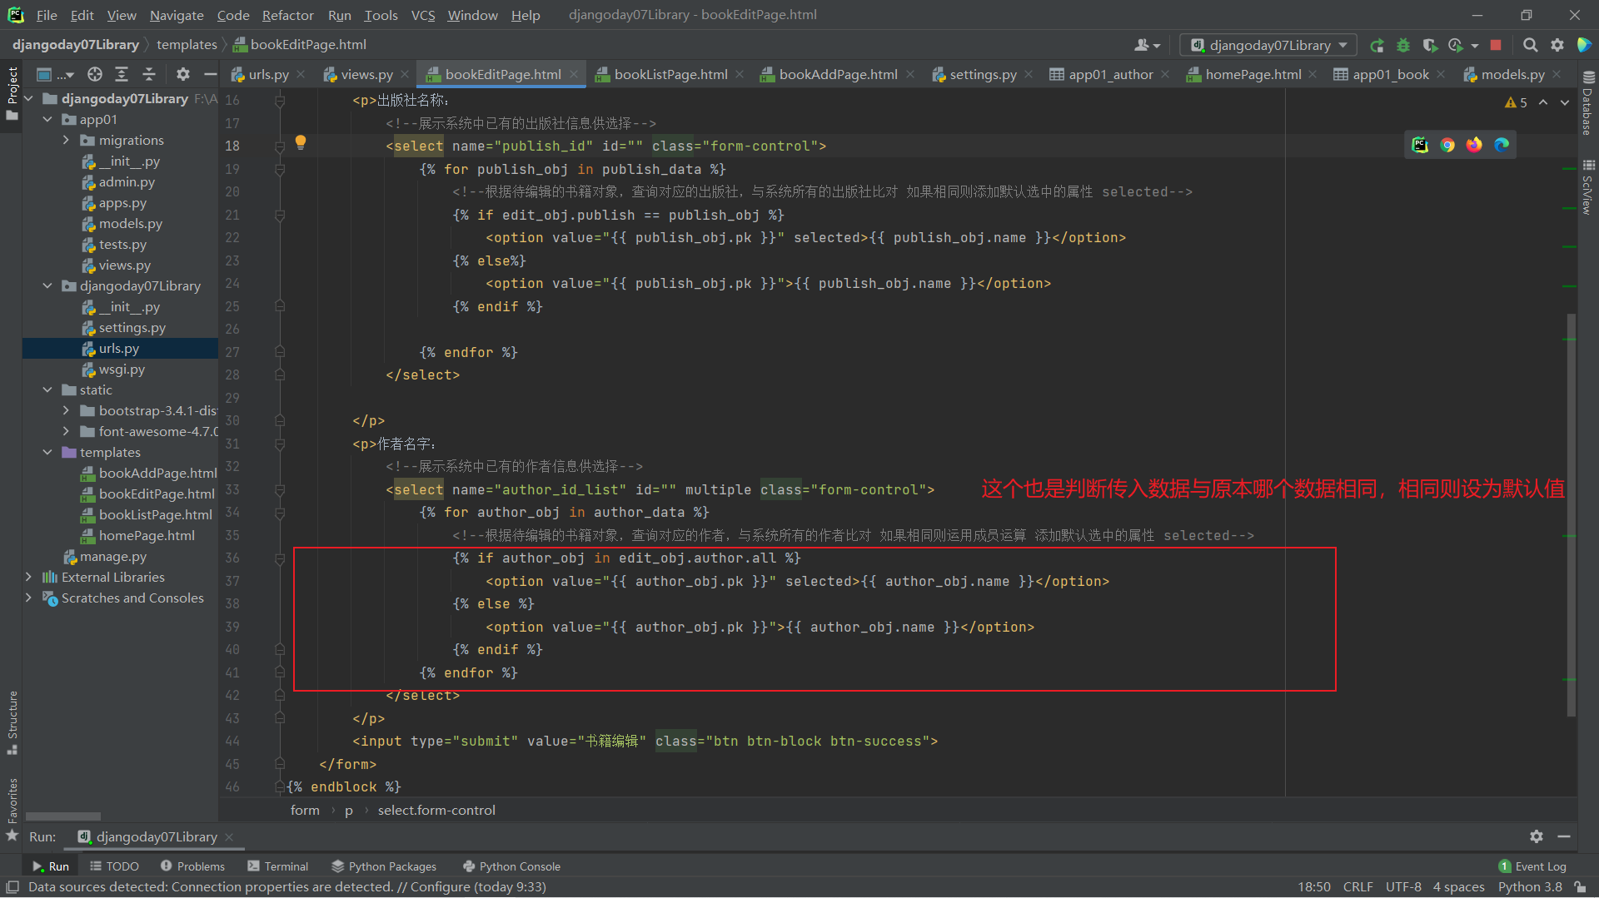Image resolution: width=1599 pixels, height=898 pixels.
Task: Expand Scratches and Consoles node
Action: (x=29, y=598)
